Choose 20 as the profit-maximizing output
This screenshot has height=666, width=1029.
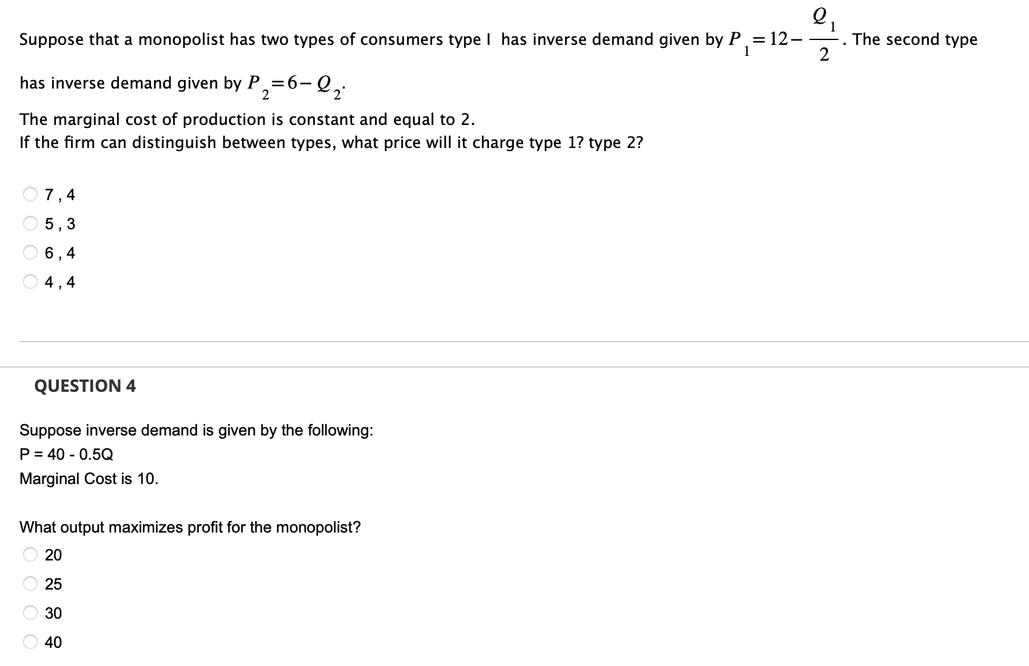(30, 554)
